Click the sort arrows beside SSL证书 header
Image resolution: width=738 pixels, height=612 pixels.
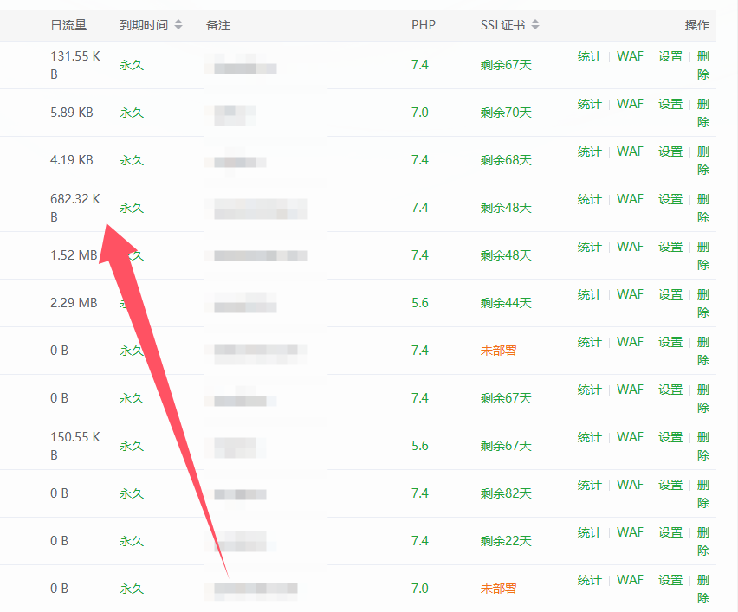pos(535,25)
